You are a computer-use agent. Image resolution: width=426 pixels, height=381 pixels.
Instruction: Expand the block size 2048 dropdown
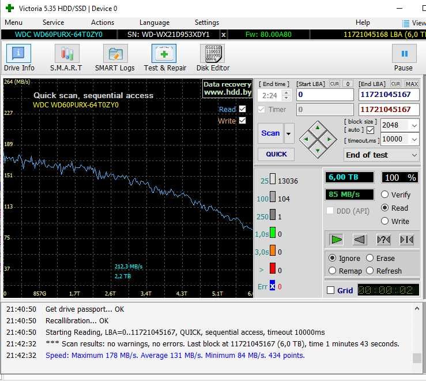414,125
